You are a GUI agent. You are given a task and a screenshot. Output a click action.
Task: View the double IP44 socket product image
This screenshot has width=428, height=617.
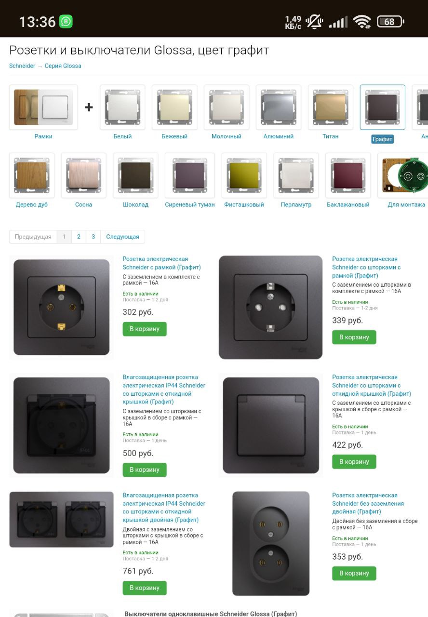pos(62,520)
